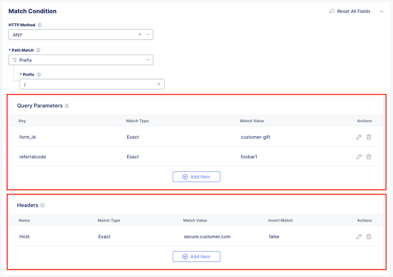Edit the referralcode query parameter
This screenshot has width=393, height=277.
359,157
